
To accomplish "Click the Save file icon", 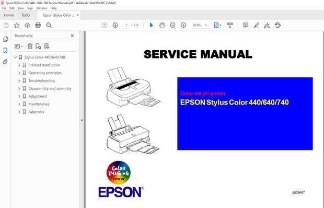I will pyautogui.click(x=6, y=25).
